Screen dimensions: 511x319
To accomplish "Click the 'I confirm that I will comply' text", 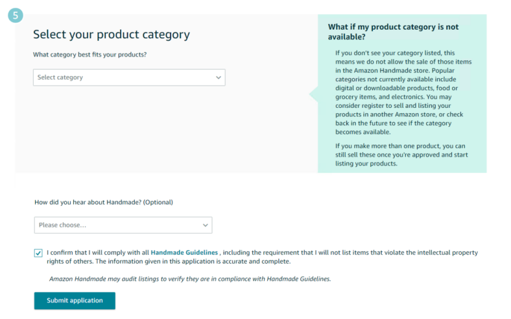I will click(97, 252).
